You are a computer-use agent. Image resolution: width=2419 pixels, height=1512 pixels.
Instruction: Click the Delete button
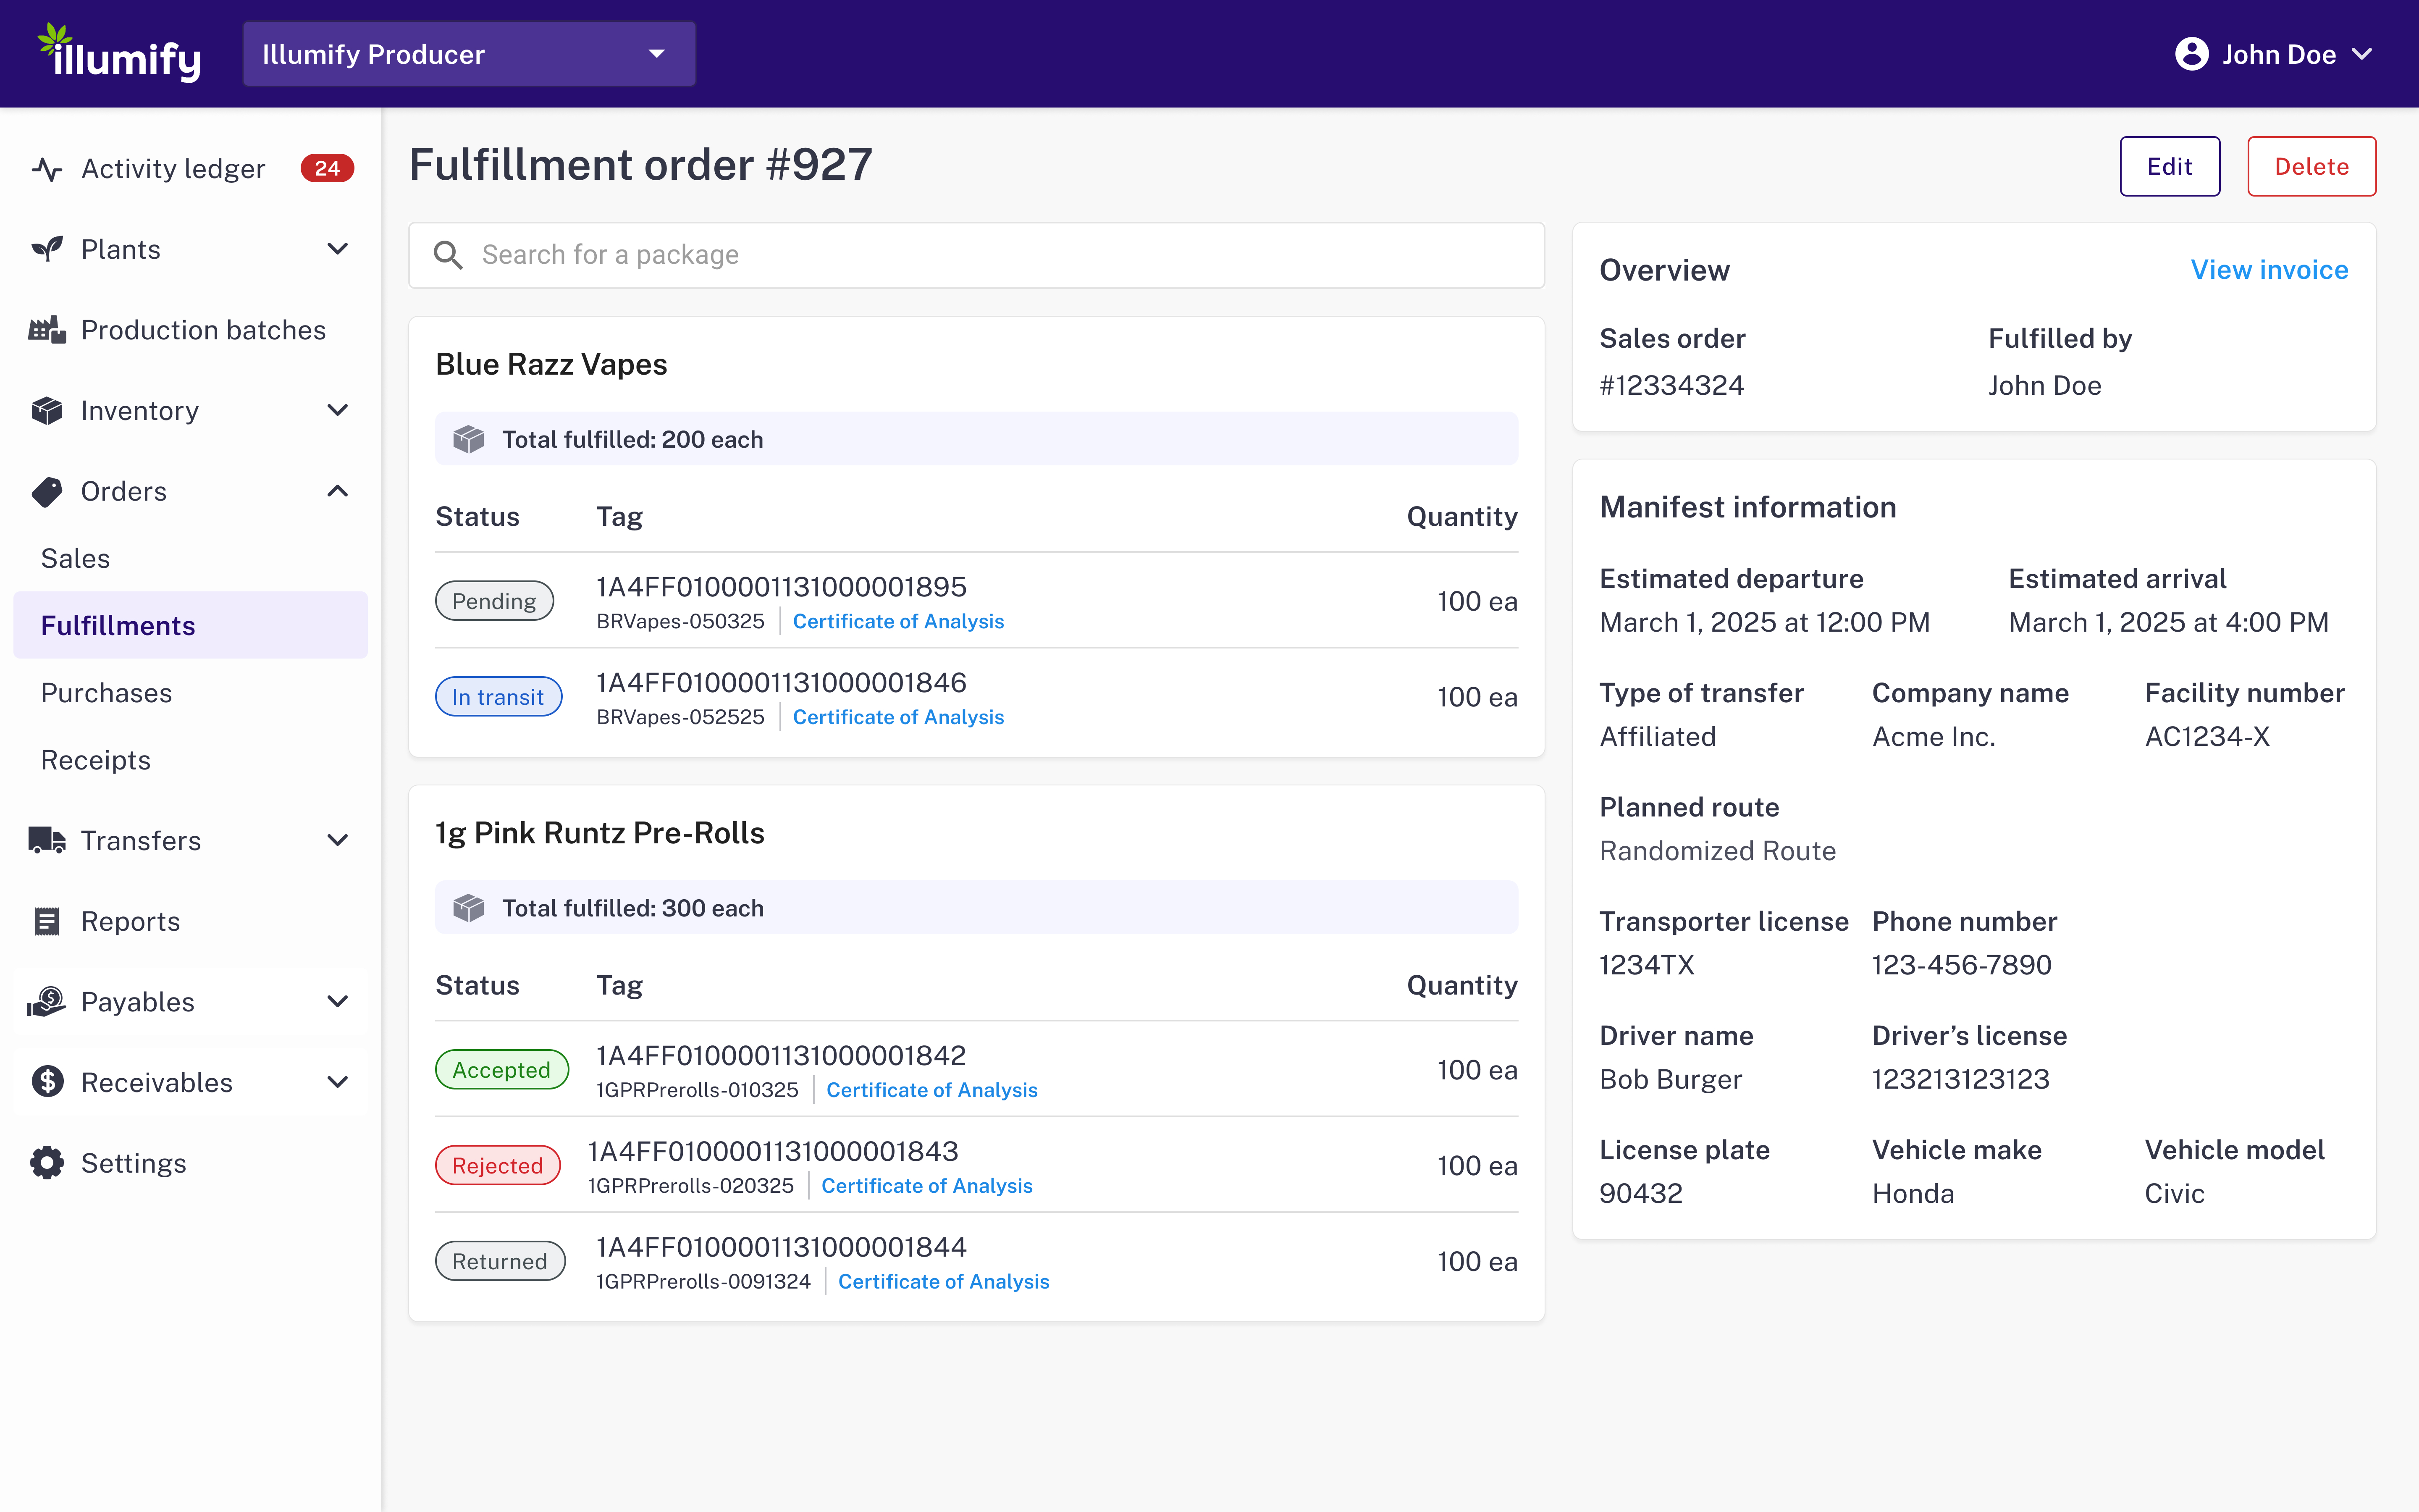pyautogui.click(x=2311, y=166)
